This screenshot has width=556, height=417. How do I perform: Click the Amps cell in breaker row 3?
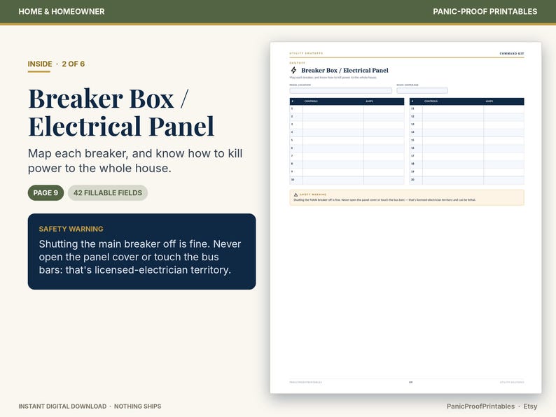384,125
